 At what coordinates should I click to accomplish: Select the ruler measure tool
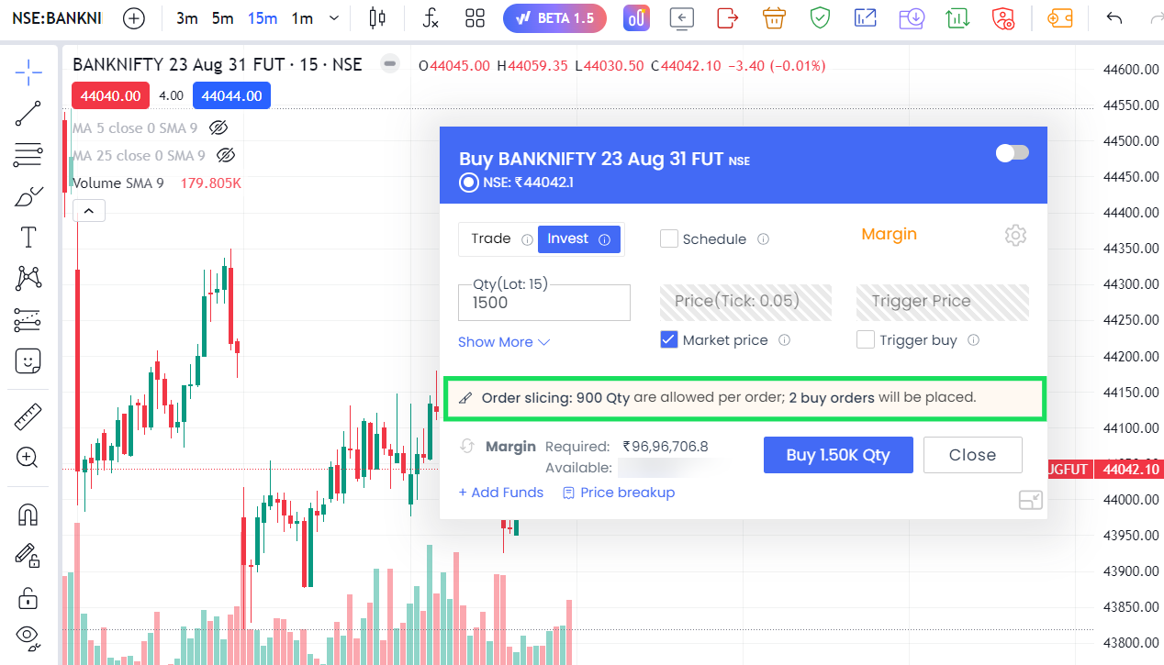28,417
